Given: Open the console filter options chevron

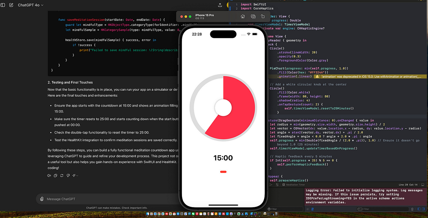Looking at the screenshot, I should pyautogui.click(x=361, y=209).
